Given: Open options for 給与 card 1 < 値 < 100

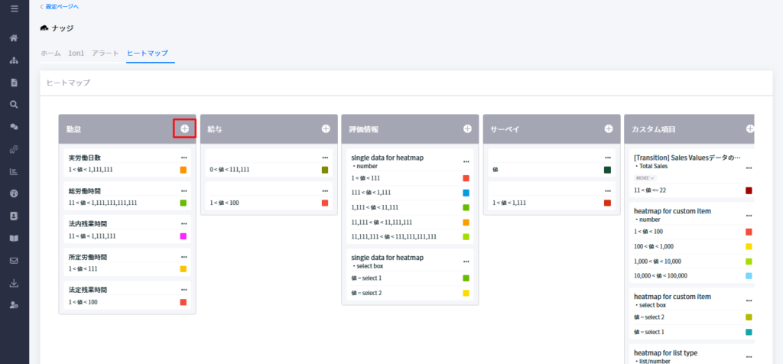Looking at the screenshot, I should pyautogui.click(x=325, y=190).
